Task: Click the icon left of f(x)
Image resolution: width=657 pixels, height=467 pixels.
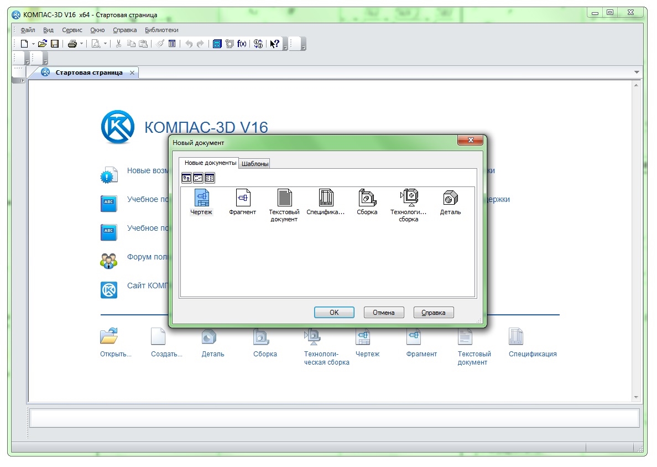Action: pos(229,44)
